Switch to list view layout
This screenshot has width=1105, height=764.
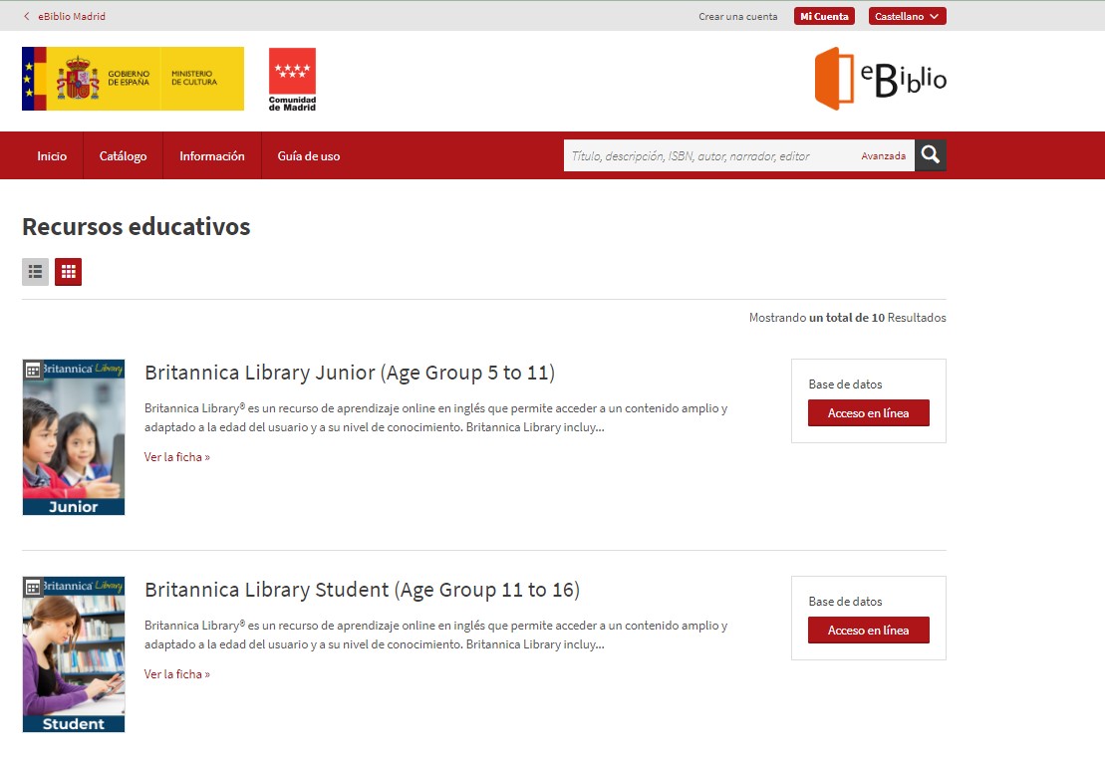tap(35, 272)
